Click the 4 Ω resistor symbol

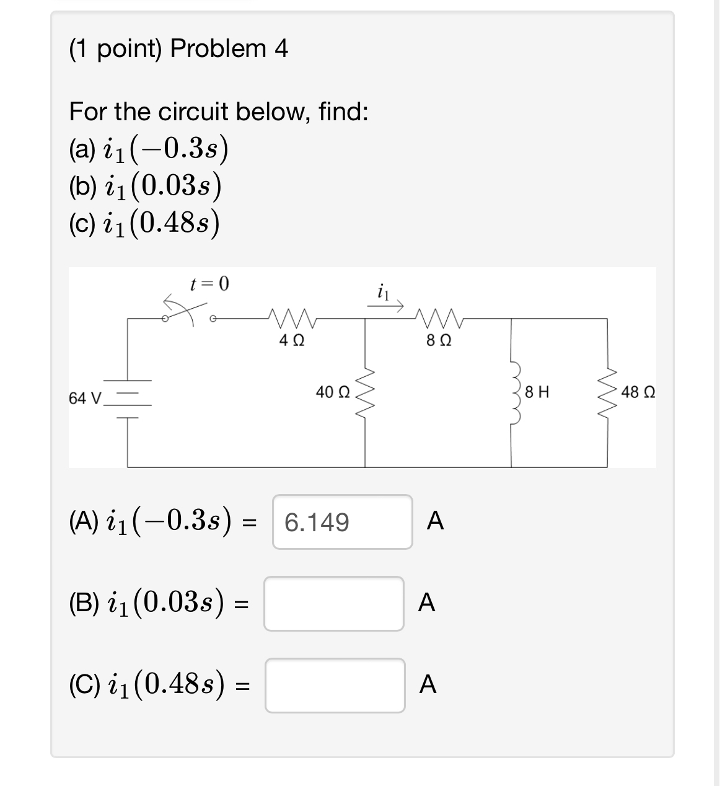tap(291, 318)
